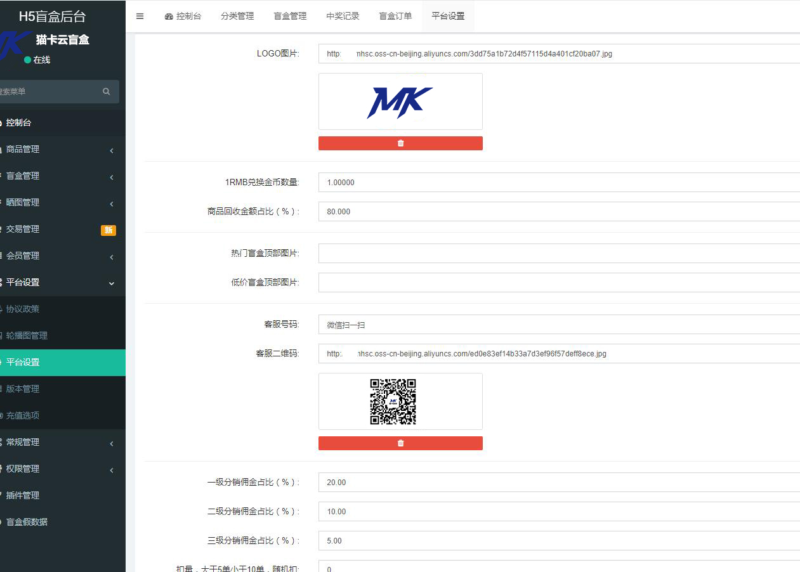Delete the LOGO image with trash button

[400, 143]
